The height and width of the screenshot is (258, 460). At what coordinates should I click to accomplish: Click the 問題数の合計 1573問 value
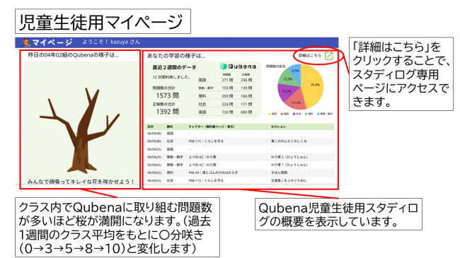point(167,95)
